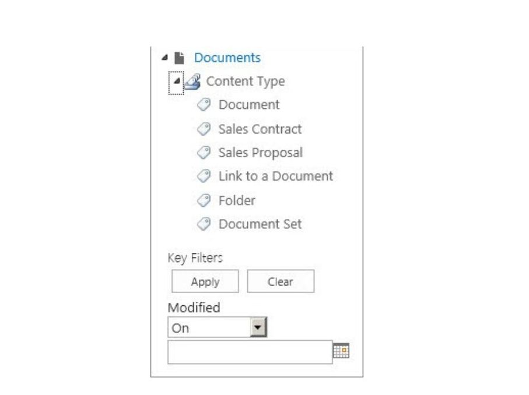The height and width of the screenshot is (395, 529).
Task: Click the Content Type hierarchy icon
Action: 192,82
